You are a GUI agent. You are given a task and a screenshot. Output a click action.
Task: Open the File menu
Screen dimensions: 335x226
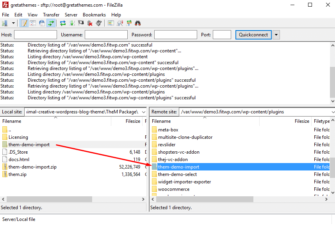[x=5, y=15]
